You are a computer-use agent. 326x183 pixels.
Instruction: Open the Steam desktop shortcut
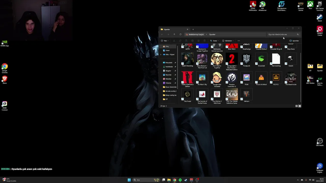(x=320, y=18)
